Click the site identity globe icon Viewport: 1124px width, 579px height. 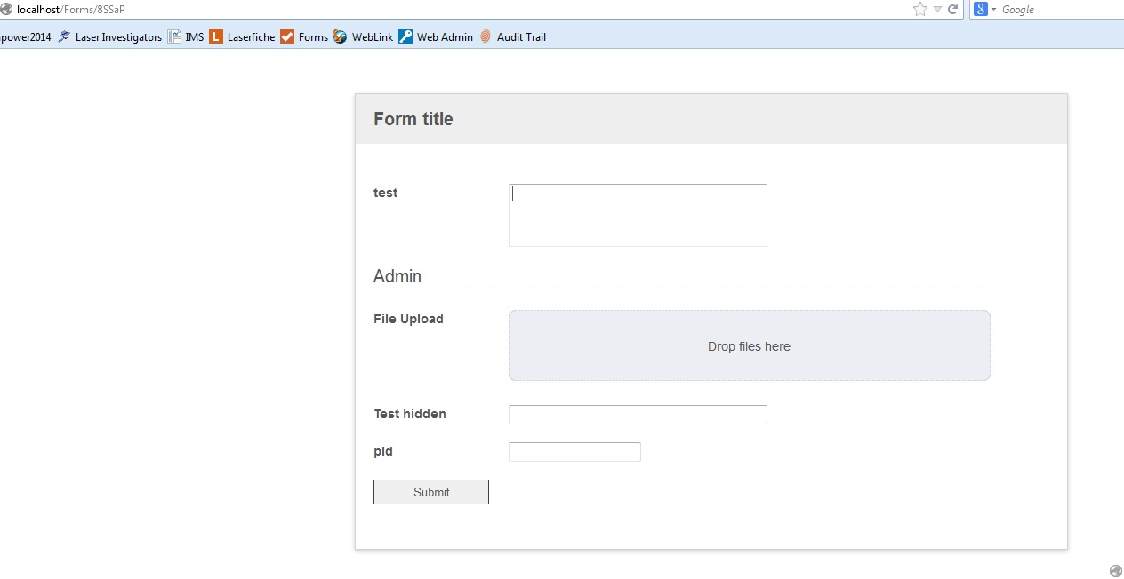point(7,10)
